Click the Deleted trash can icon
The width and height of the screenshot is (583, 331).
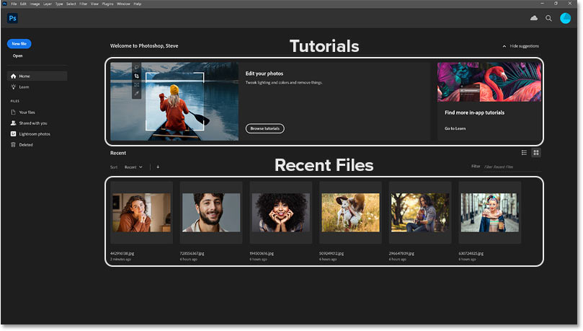tap(14, 145)
